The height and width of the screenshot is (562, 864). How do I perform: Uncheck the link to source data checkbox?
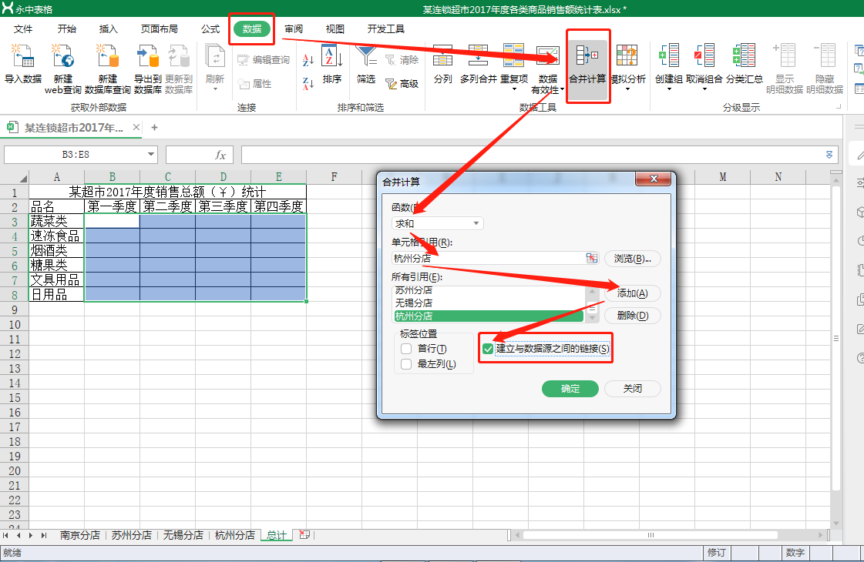[488, 349]
